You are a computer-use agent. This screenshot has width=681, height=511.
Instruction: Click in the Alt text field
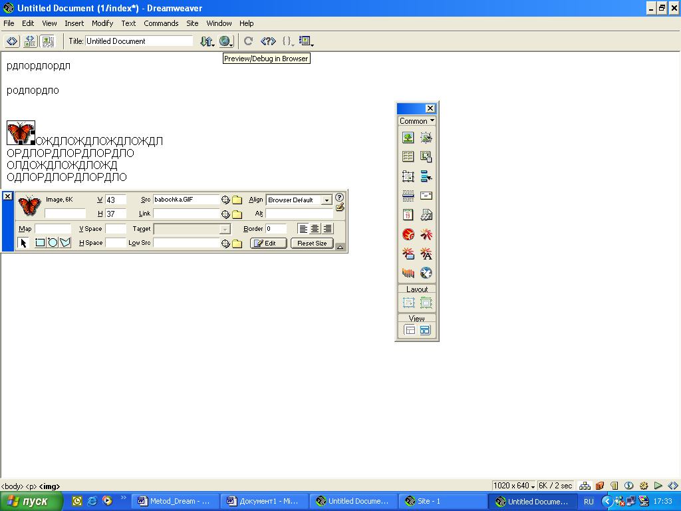pyautogui.click(x=299, y=214)
